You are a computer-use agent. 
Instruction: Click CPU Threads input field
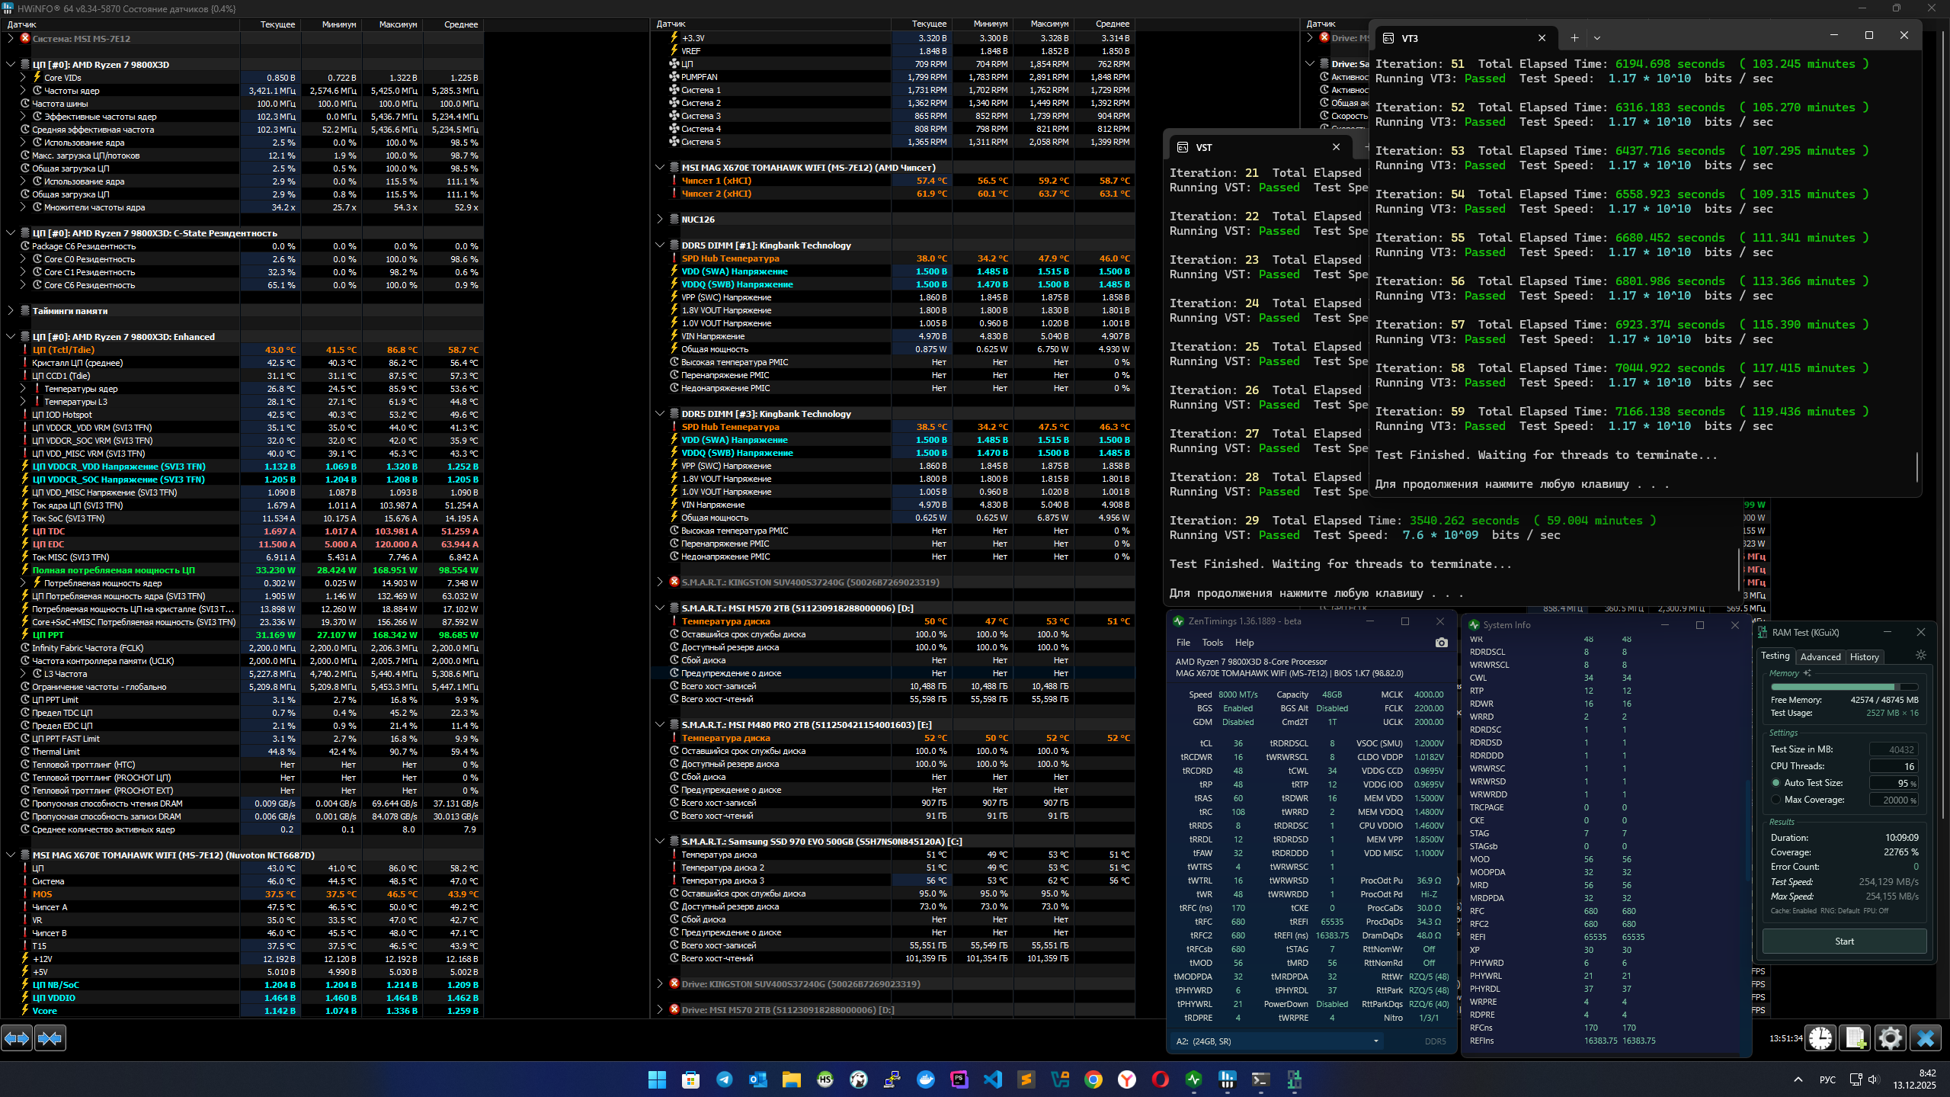(x=1894, y=766)
